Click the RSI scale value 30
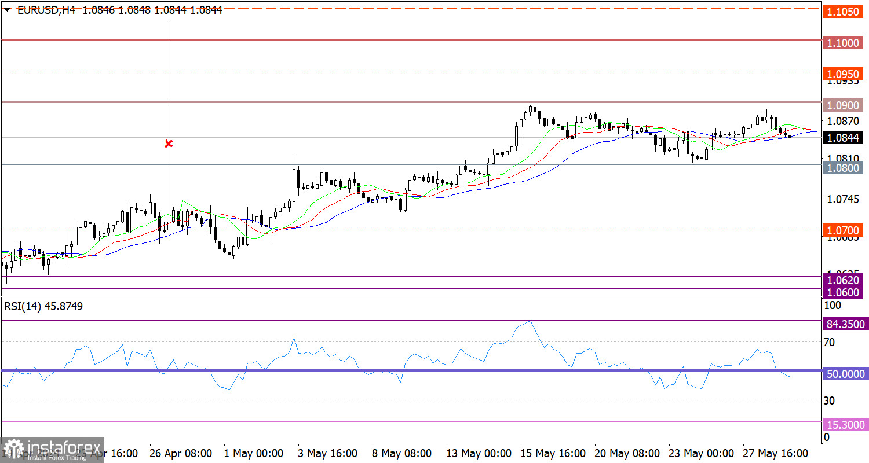The width and height of the screenshot is (869, 463). point(830,400)
